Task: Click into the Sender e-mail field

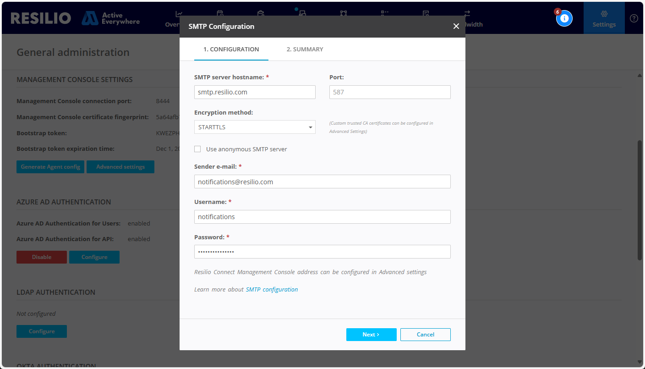Action: (322, 182)
